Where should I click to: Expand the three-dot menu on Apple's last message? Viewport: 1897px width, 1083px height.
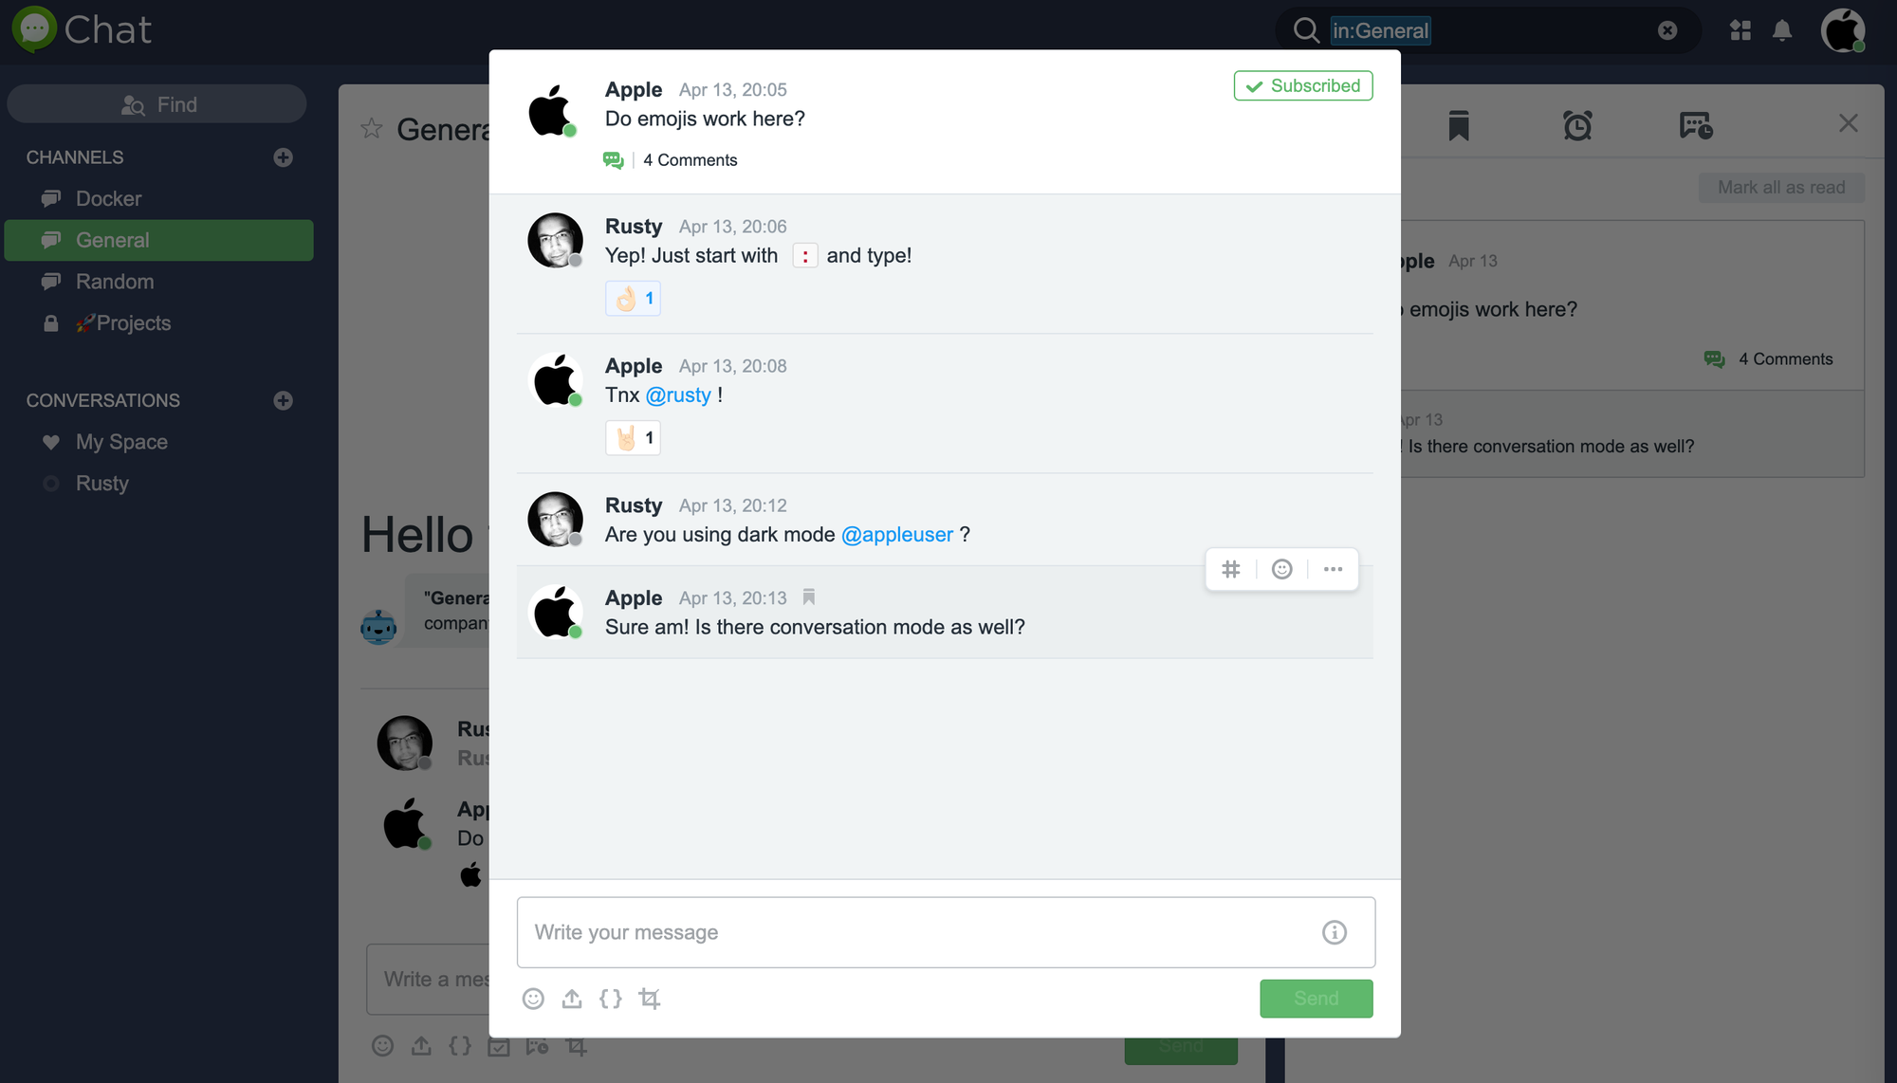click(x=1332, y=570)
